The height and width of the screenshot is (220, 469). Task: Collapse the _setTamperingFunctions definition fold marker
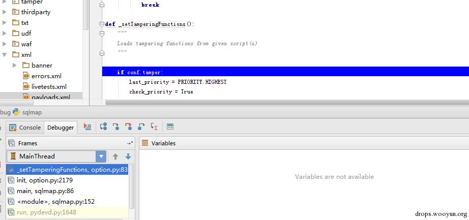point(102,24)
